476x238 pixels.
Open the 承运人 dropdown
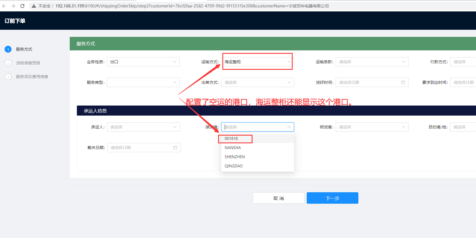point(143,127)
